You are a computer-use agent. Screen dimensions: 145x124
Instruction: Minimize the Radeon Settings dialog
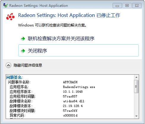click(117, 6)
